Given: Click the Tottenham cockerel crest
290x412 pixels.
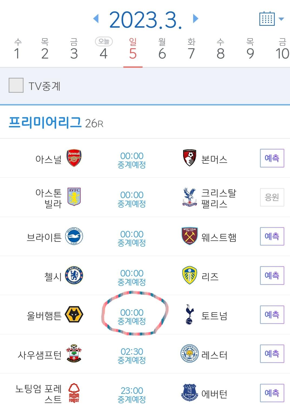Looking at the screenshot, I should pyautogui.click(x=189, y=315).
